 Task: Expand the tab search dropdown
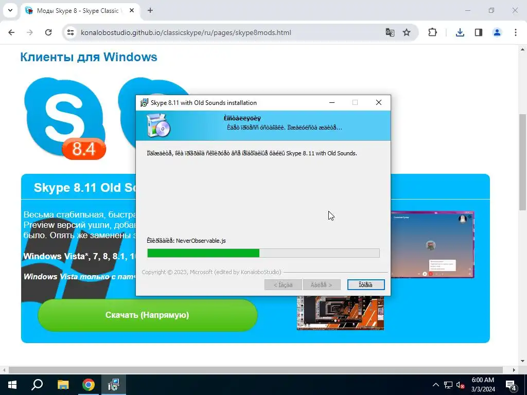[x=10, y=10]
